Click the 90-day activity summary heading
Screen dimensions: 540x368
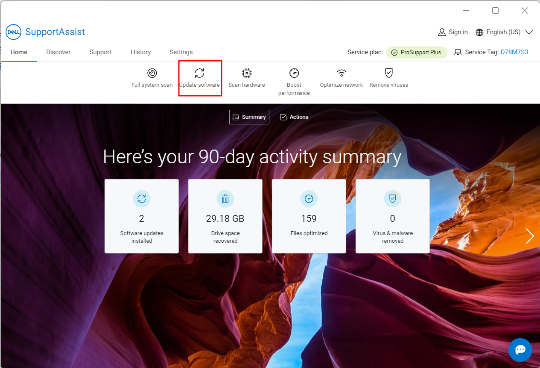pos(252,157)
